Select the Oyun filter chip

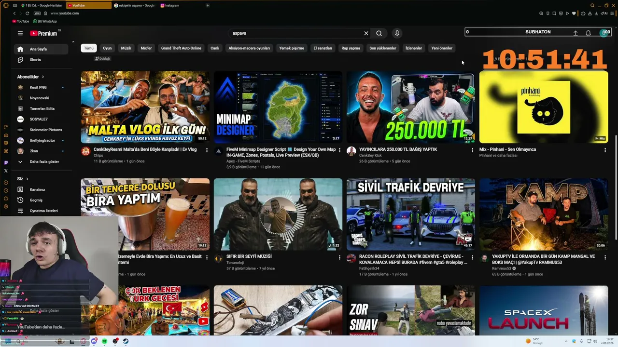click(107, 48)
